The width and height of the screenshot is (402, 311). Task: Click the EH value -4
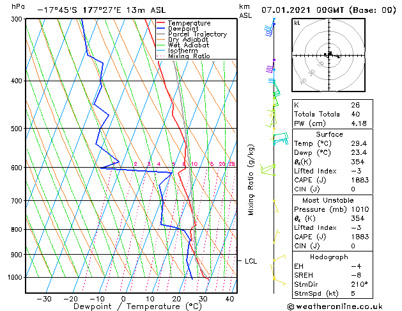357,266
